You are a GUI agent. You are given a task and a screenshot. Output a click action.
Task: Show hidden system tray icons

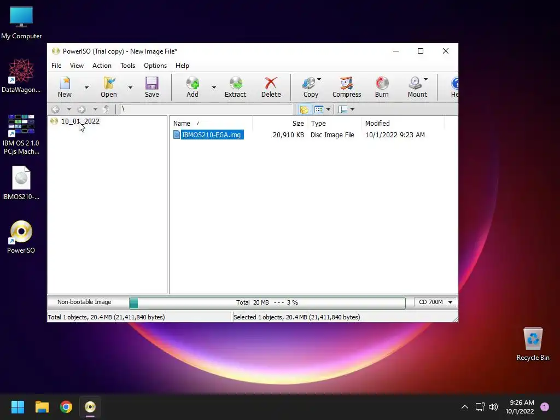(x=465, y=407)
